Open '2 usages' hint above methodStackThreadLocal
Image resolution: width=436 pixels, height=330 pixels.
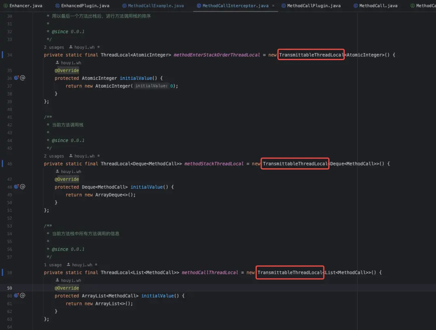coord(54,156)
